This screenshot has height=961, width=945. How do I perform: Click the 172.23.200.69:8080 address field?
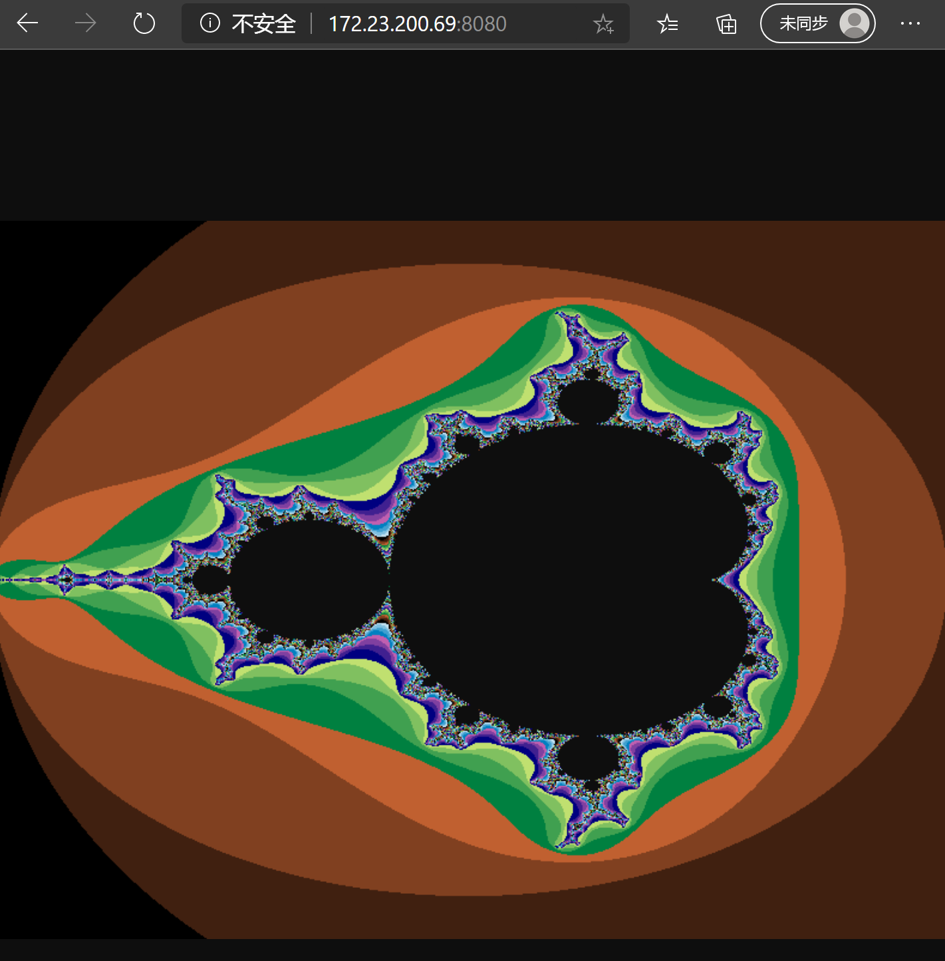click(x=417, y=24)
